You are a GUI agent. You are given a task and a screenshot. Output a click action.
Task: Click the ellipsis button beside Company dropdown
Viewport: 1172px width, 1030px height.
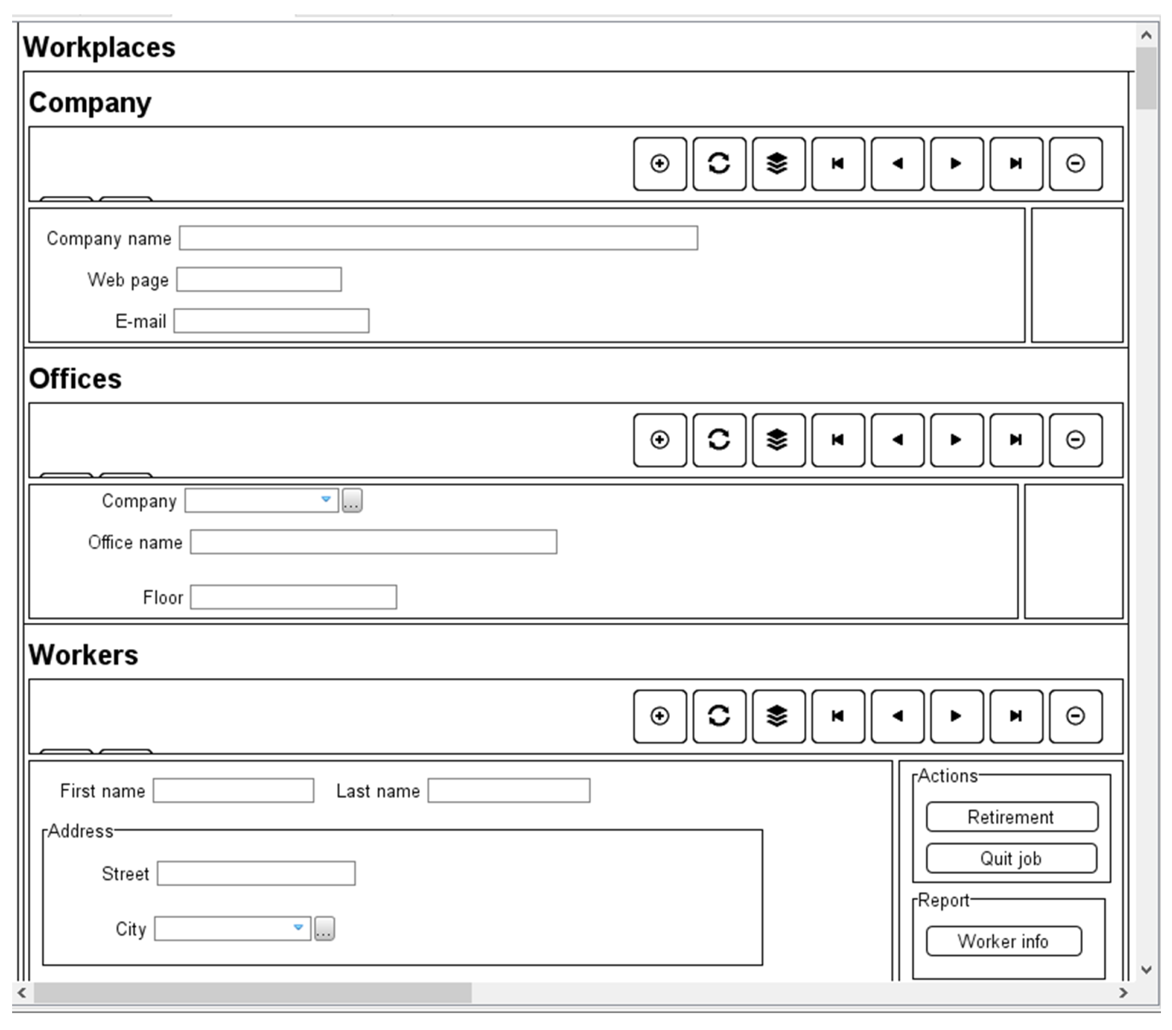click(x=352, y=501)
